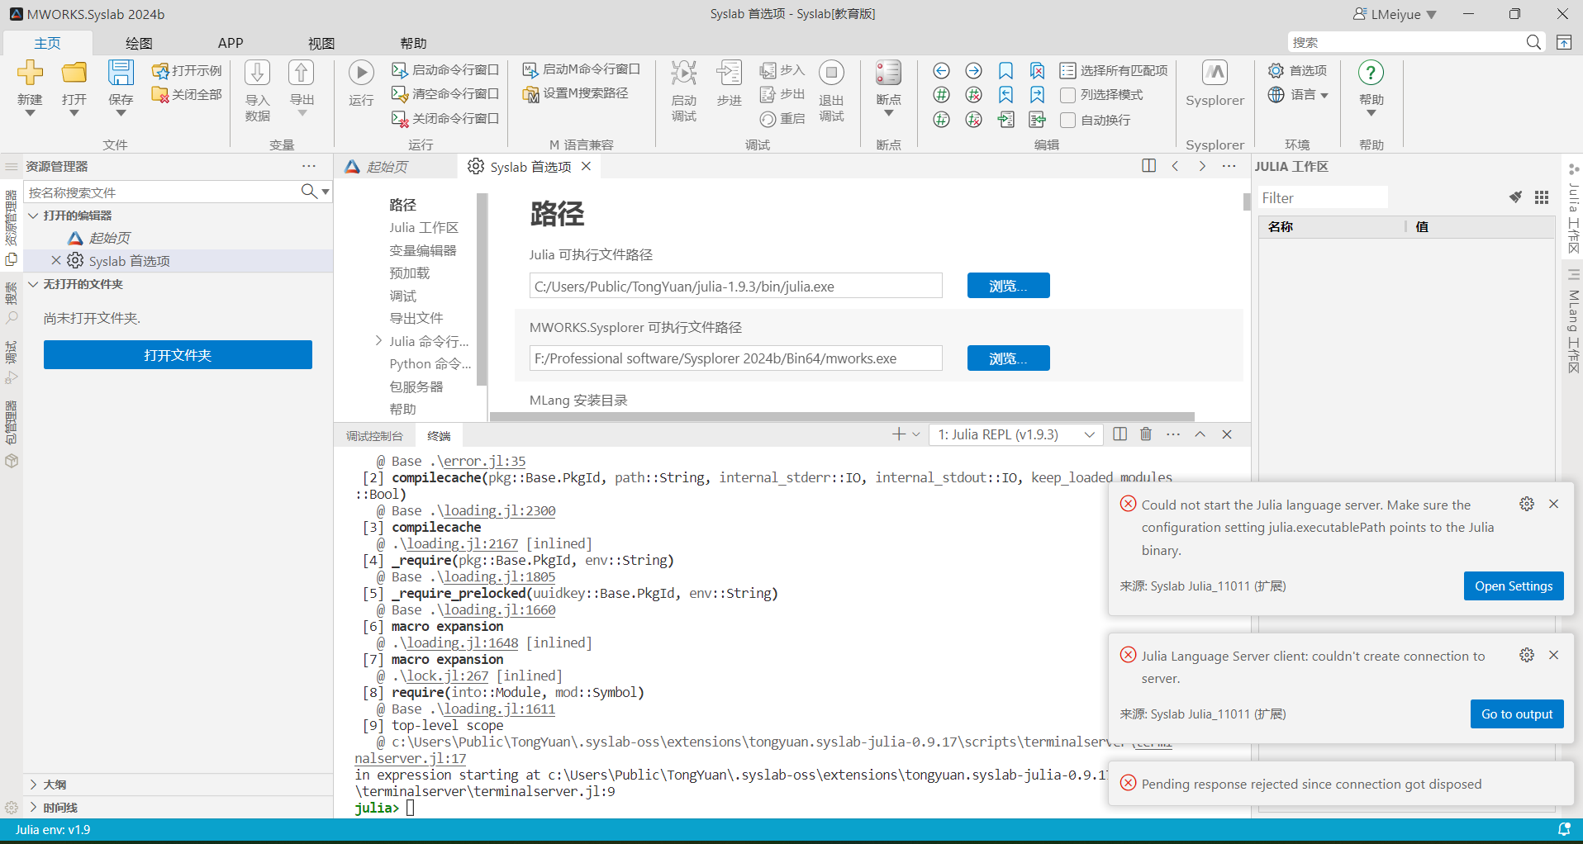Expand the 时间线 section
This screenshot has width=1583, height=844.
[x=34, y=808]
